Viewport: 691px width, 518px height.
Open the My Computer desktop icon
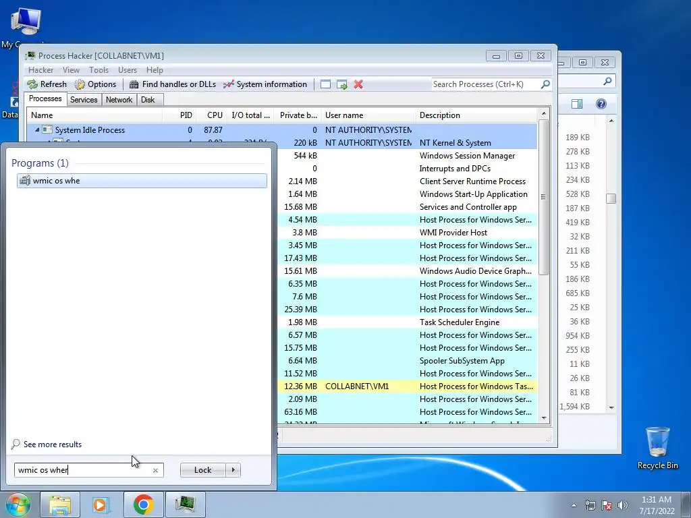25,26
